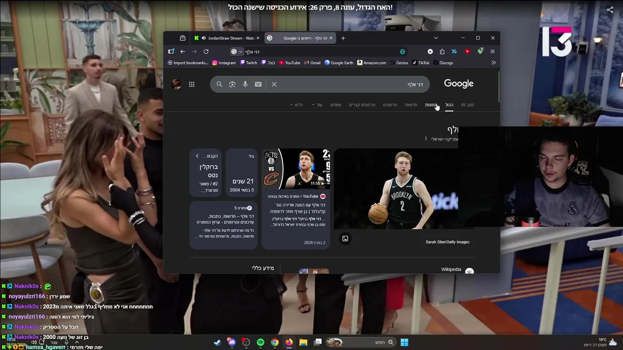The image size is (623, 350).
Task: Open YouTube bookmark
Action: (x=290, y=63)
